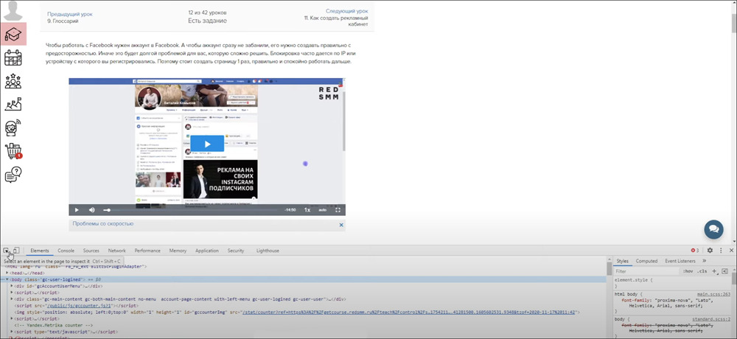Switch to the Sources tab
This screenshot has height=339, width=737.
[x=91, y=251]
